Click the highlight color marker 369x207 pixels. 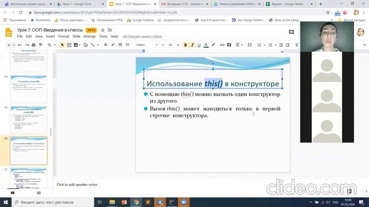coord(213,45)
